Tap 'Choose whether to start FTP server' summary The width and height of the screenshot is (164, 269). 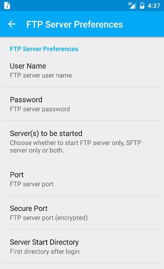pos(76,147)
